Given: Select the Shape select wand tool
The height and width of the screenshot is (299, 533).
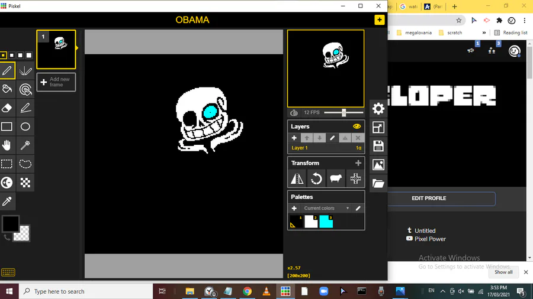Looking at the screenshot, I should 25,145.
